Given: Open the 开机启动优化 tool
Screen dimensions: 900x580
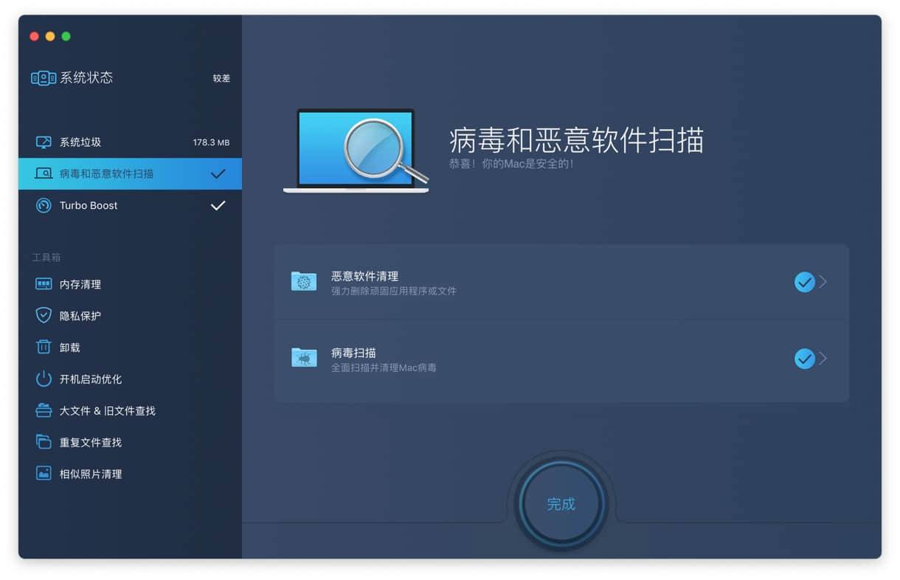Looking at the screenshot, I should (130, 379).
